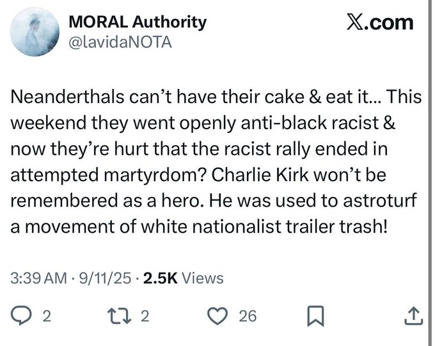Click the repost count of 2
The image size is (435, 346).
click(x=144, y=315)
